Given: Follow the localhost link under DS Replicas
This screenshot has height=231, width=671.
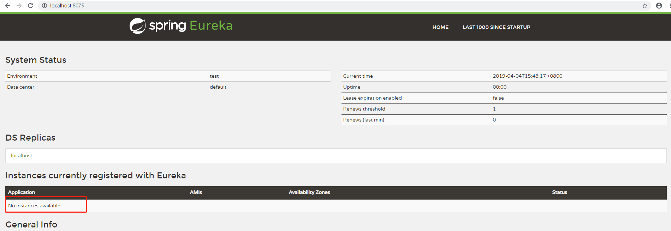Looking at the screenshot, I should pyautogui.click(x=22, y=155).
